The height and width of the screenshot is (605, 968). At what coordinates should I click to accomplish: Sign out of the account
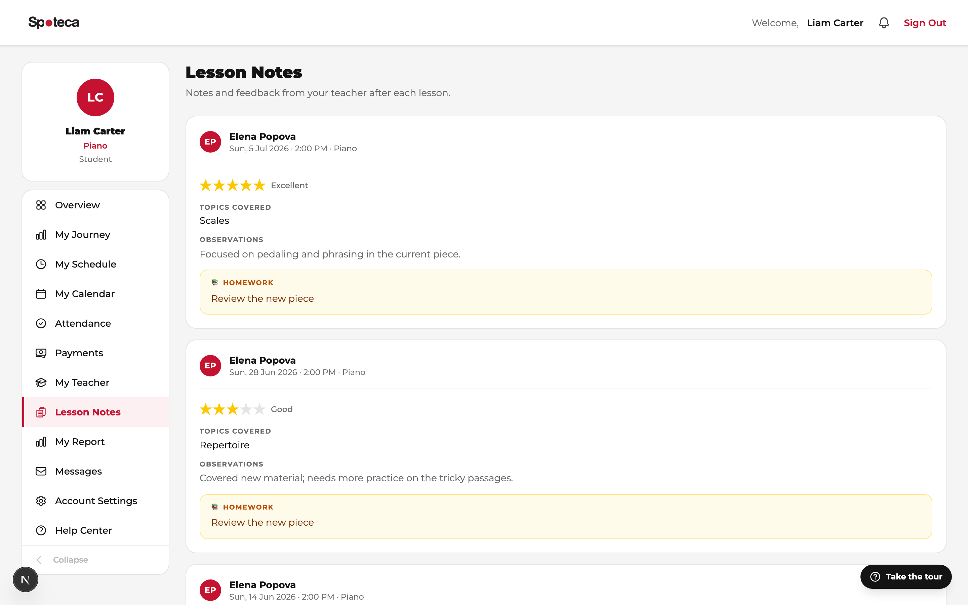coord(925,23)
